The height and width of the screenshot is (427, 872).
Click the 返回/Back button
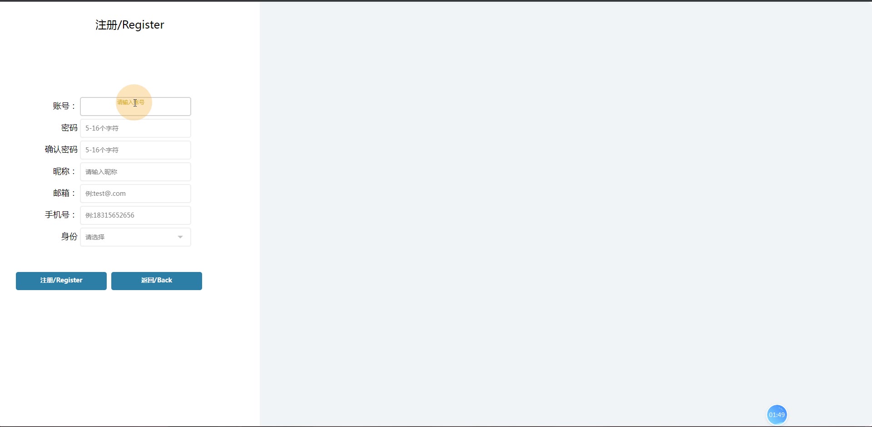(x=157, y=281)
